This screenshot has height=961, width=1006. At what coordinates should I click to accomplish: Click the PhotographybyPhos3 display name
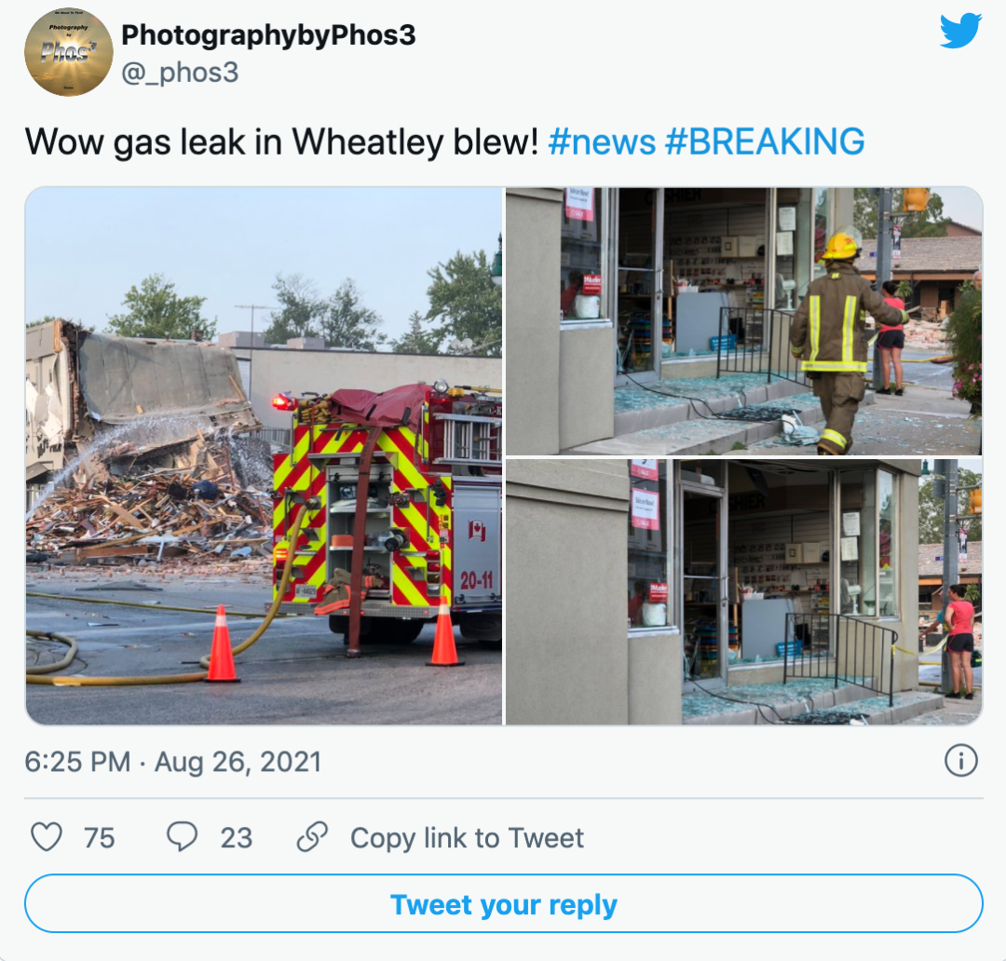point(268,35)
